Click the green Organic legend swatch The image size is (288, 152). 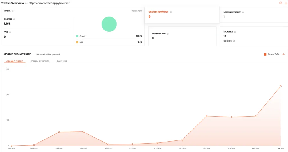(x=77, y=36)
